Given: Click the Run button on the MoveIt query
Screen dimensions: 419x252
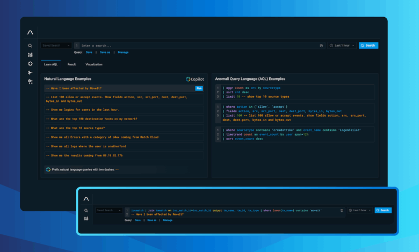Looking at the screenshot, I should pyautogui.click(x=199, y=88).
